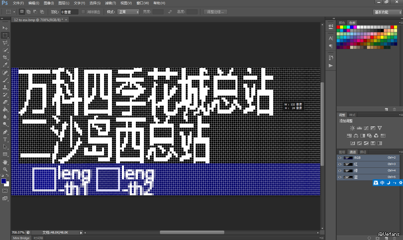This screenshot has width=403, height=240.
Task: Open the Paragraph panel icon
Action: (331, 46)
